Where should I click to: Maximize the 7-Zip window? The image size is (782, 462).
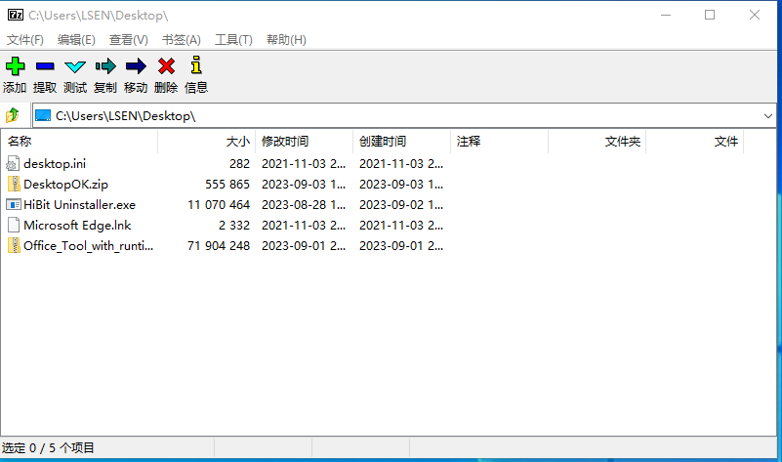[x=710, y=15]
